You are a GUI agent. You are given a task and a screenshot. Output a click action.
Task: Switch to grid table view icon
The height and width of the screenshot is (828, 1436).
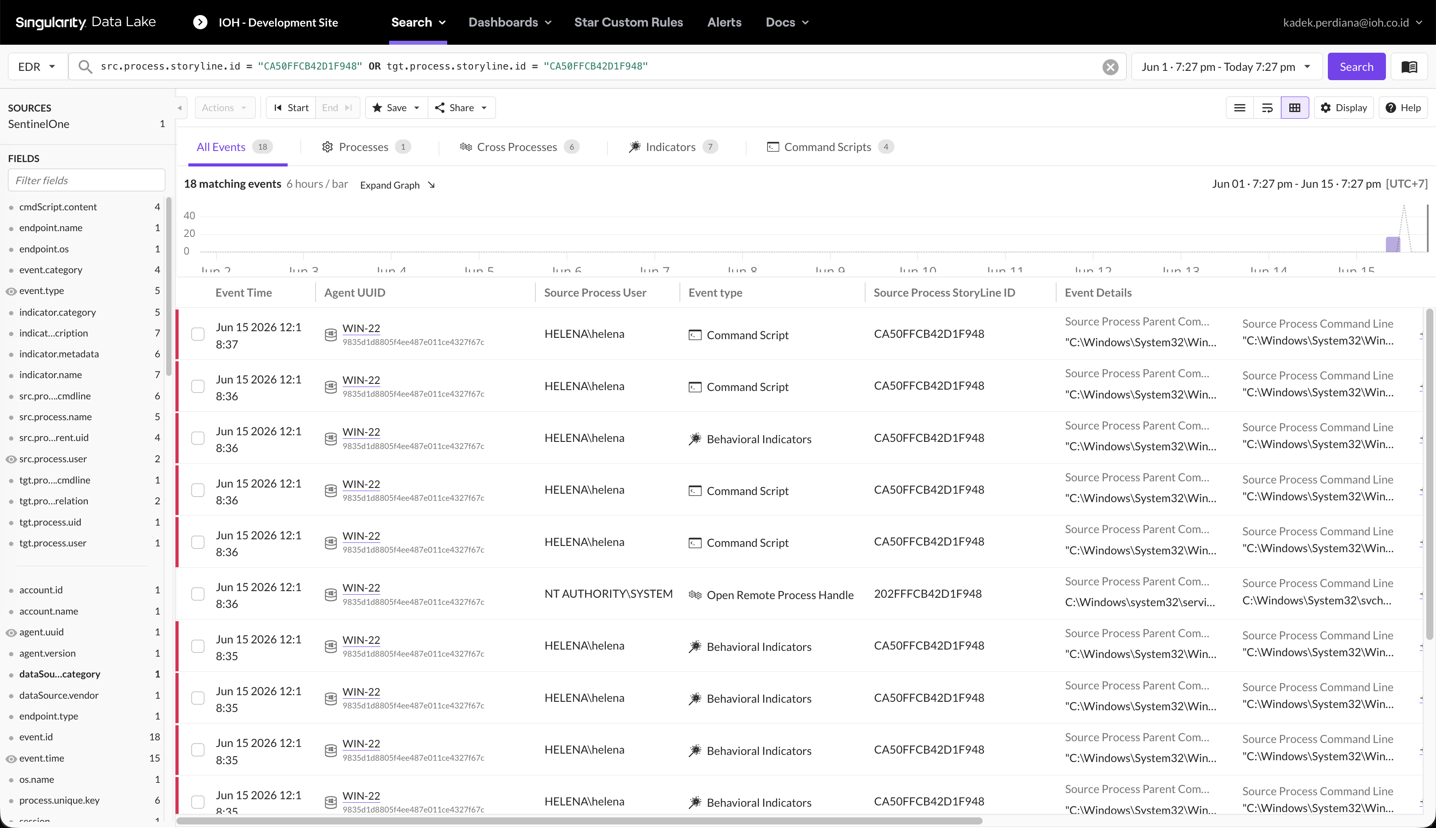pyautogui.click(x=1294, y=108)
